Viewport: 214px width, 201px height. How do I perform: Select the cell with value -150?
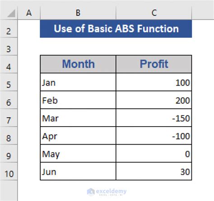(x=154, y=118)
